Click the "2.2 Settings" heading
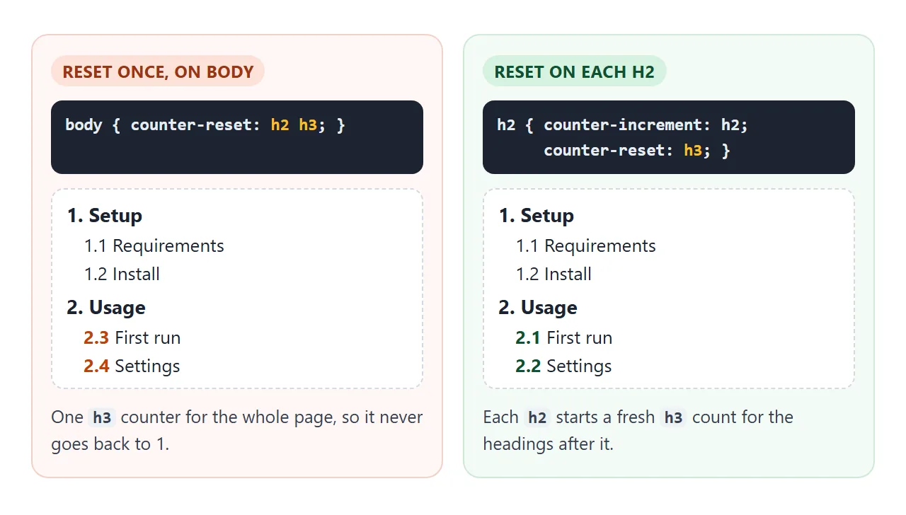The image size is (906, 515). point(564,366)
